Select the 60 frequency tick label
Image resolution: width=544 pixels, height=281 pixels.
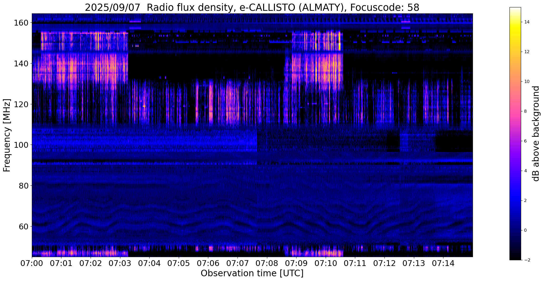(x=24, y=226)
